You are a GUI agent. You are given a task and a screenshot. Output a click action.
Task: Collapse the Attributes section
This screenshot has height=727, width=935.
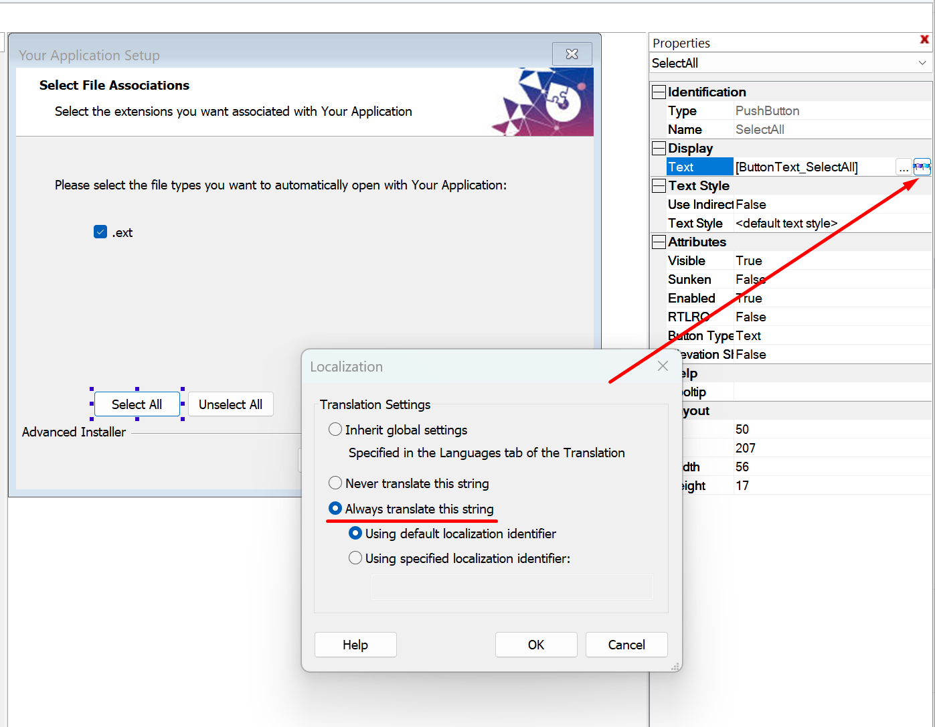(659, 242)
